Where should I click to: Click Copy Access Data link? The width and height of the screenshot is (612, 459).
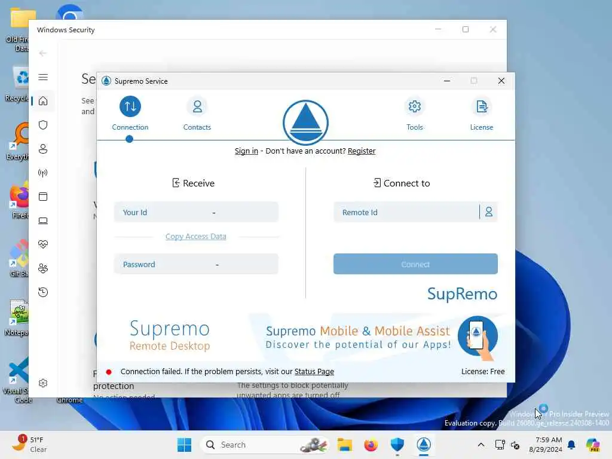196,236
